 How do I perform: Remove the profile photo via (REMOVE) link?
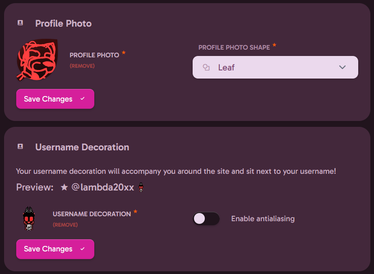(x=82, y=66)
